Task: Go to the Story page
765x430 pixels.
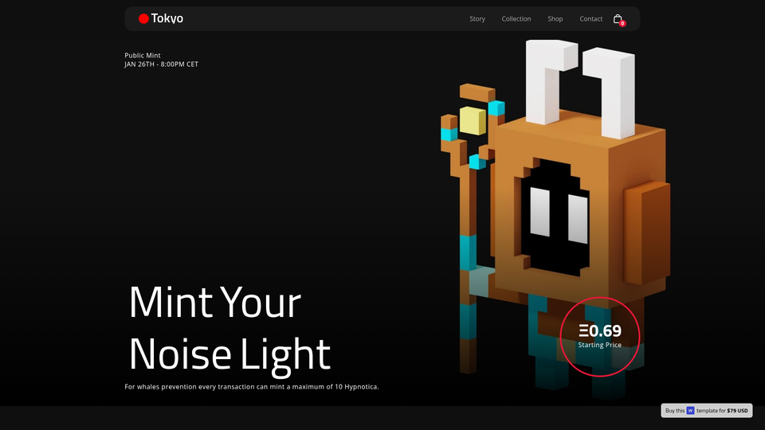Action: click(477, 18)
